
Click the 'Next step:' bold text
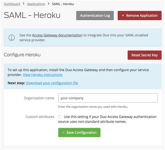[x=16, y=83]
